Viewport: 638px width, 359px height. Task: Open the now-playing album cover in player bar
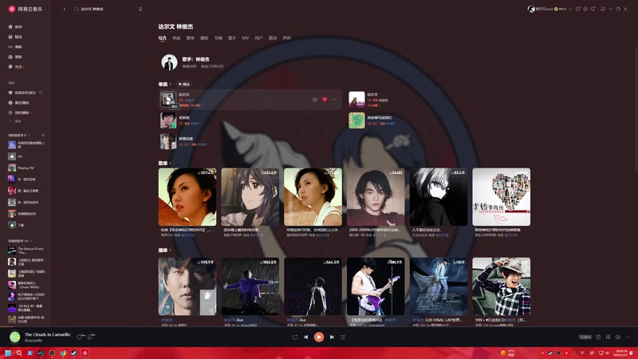tap(14, 337)
